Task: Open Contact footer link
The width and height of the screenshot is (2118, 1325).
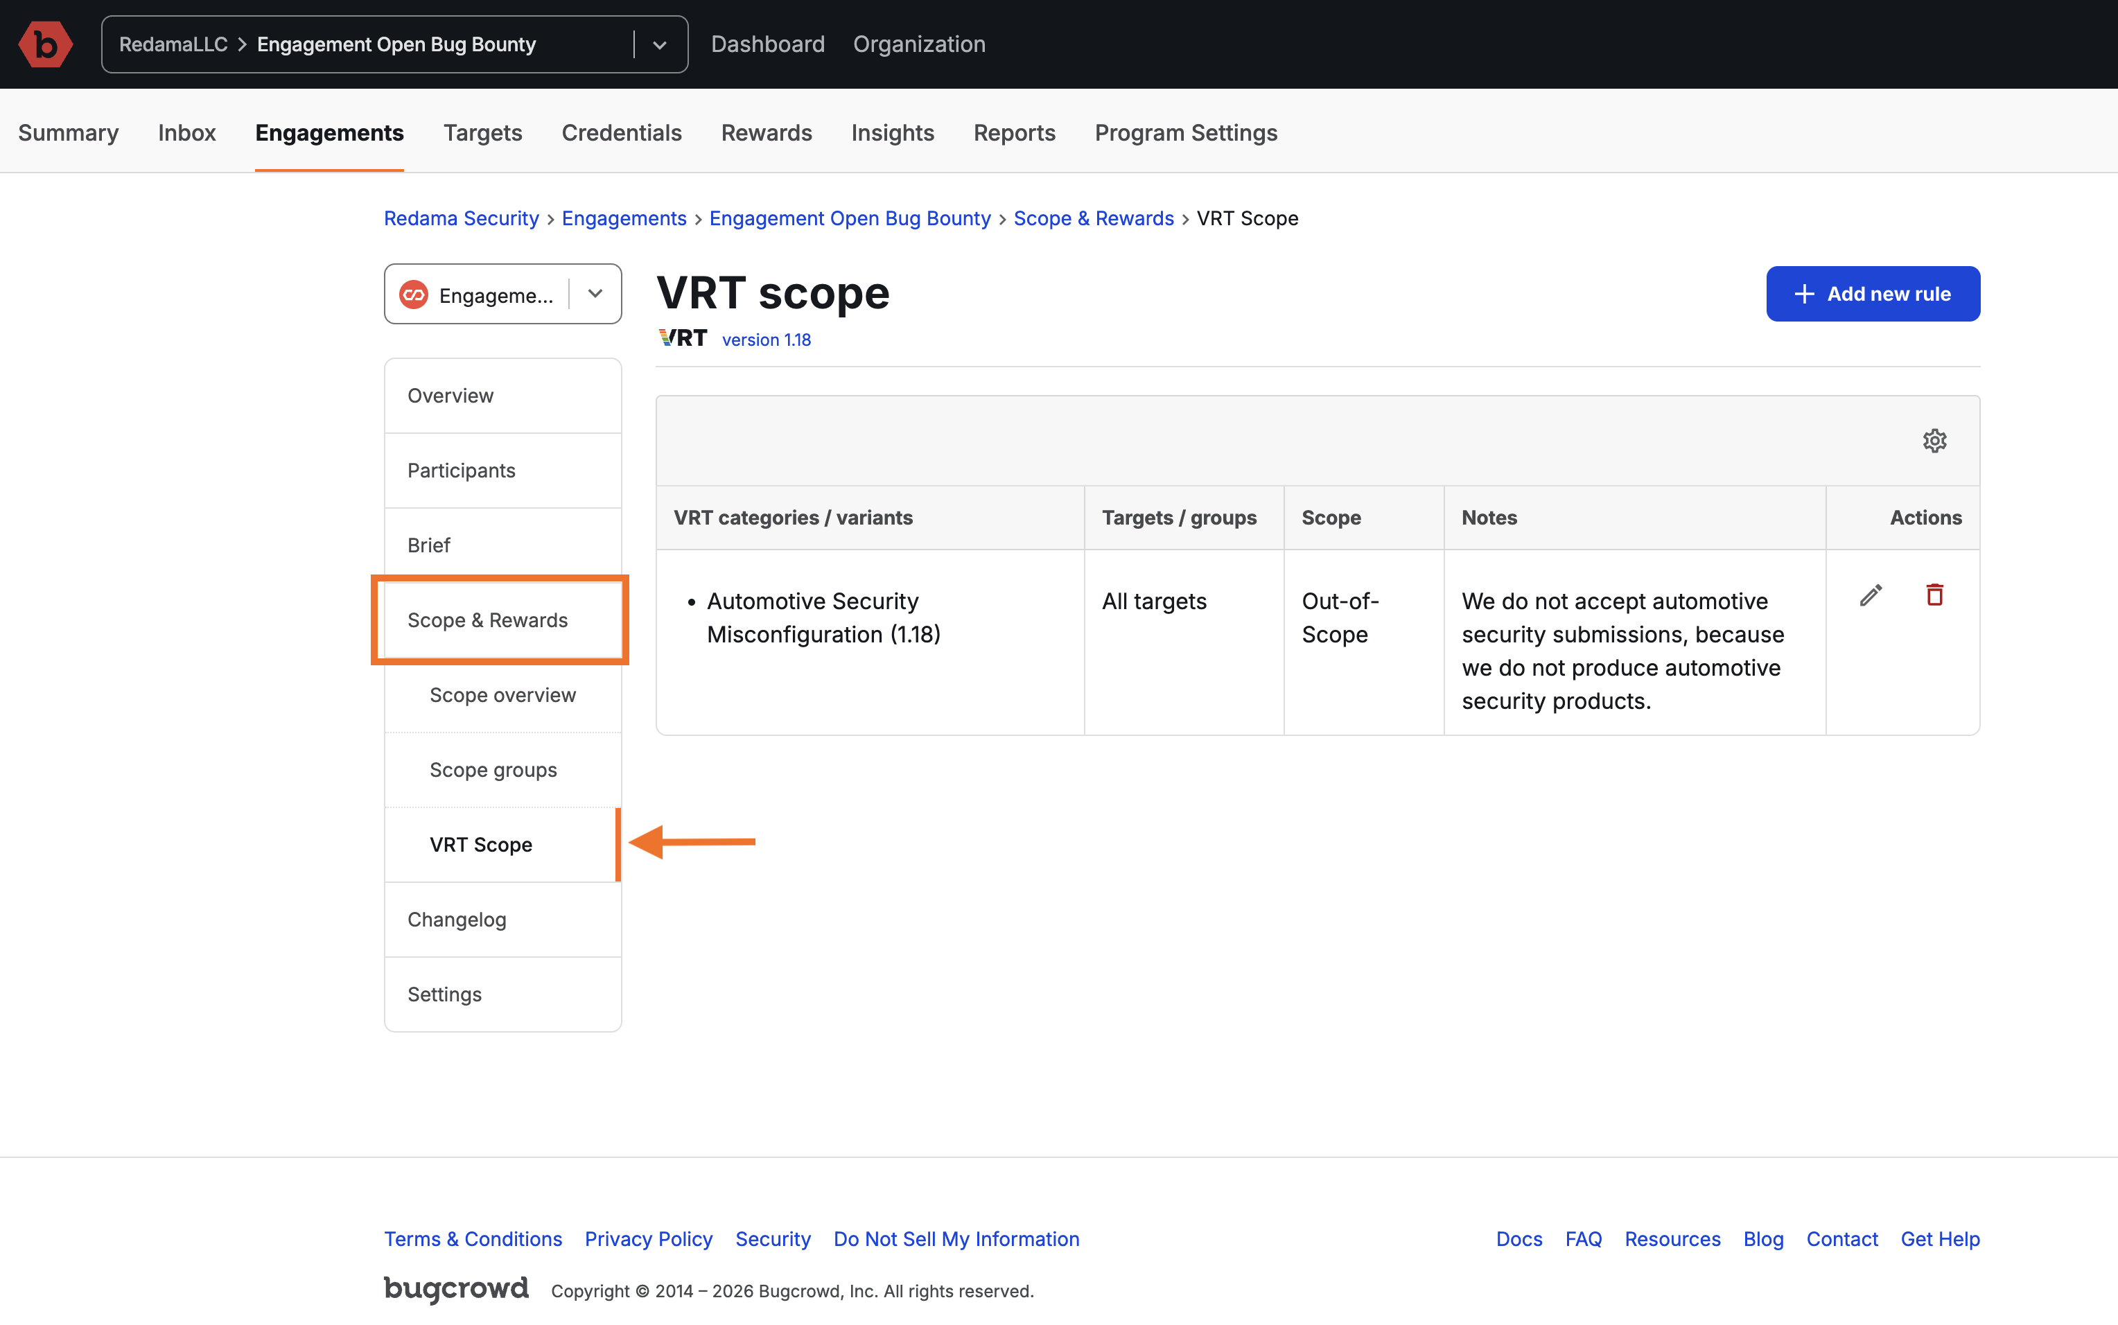Action: [x=1842, y=1239]
